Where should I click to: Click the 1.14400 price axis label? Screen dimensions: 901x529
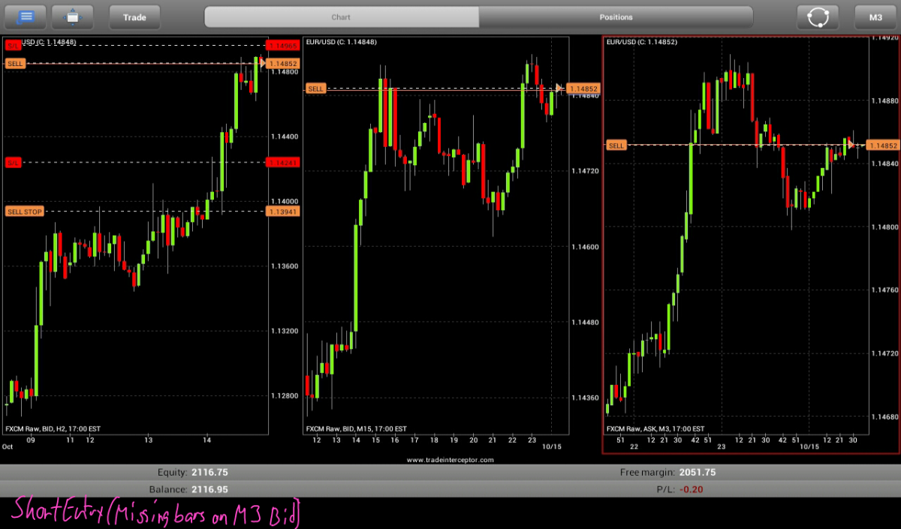[x=285, y=137]
